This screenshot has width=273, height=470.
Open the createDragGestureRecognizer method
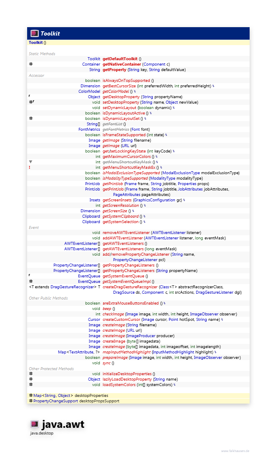[x=130, y=287]
